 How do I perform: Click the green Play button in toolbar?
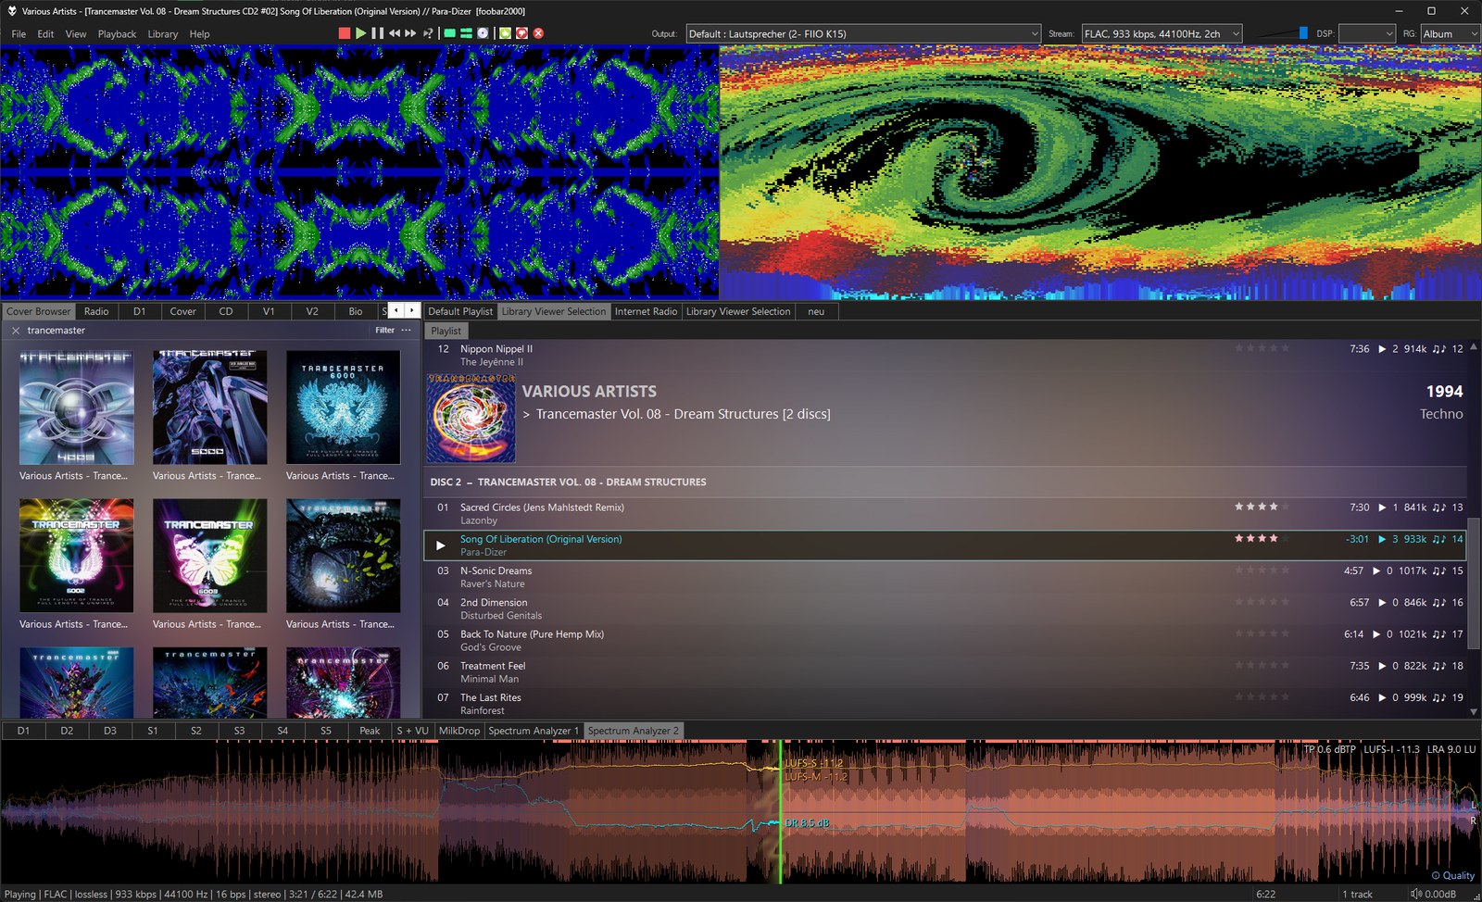[x=361, y=33]
